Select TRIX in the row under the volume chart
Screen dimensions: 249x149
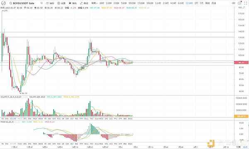(x=35, y=119)
